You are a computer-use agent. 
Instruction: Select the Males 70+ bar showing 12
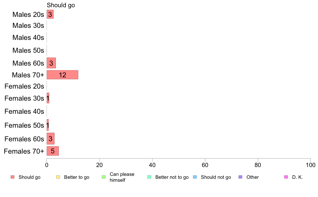point(62,75)
